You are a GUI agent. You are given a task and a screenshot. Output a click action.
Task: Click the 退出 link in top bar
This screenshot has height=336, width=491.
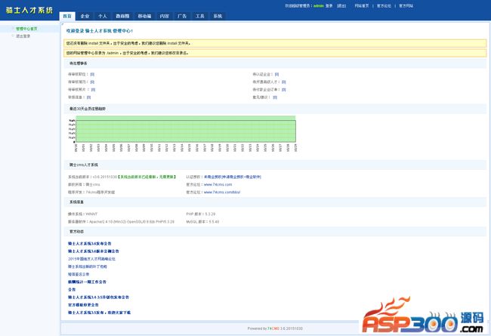342,5
